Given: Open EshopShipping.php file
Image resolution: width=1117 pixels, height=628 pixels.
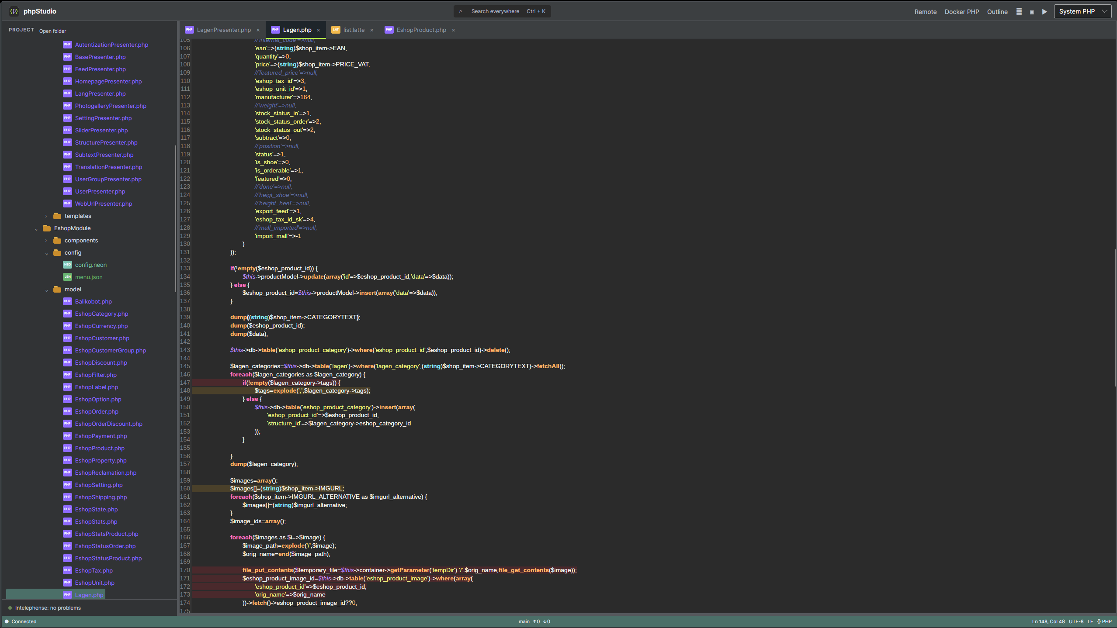Looking at the screenshot, I should [101, 497].
